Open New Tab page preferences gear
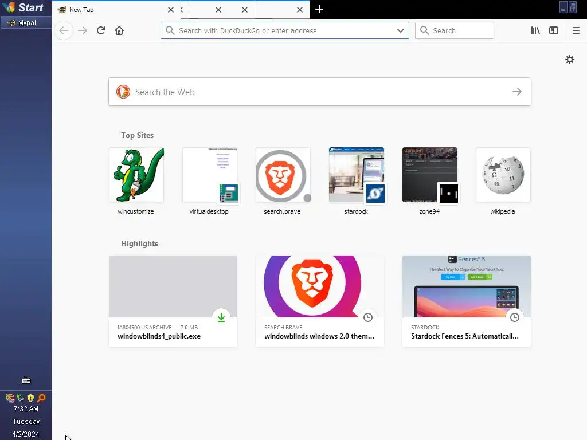 pyautogui.click(x=569, y=60)
